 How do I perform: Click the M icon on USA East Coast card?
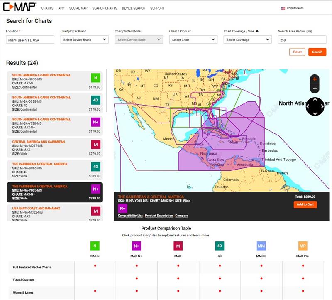click(x=95, y=211)
